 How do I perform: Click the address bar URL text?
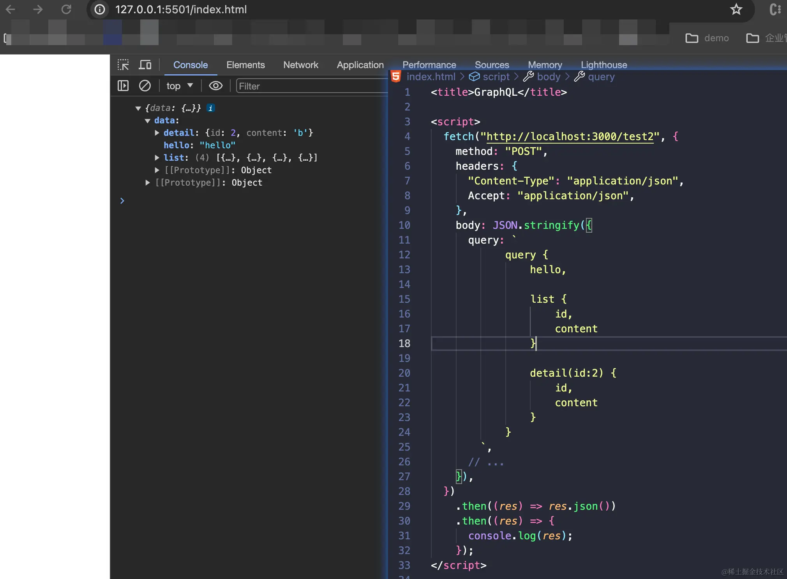[181, 9]
